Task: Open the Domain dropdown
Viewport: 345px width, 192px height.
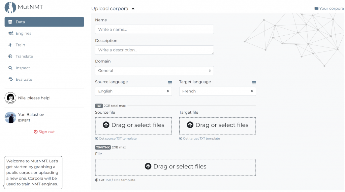Action: [x=154, y=71]
